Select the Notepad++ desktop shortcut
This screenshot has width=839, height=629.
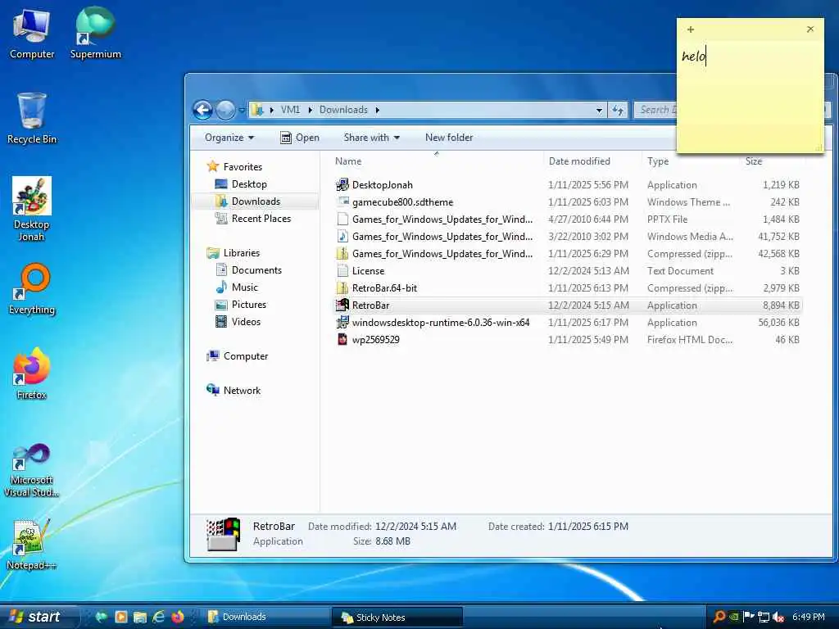coord(32,544)
